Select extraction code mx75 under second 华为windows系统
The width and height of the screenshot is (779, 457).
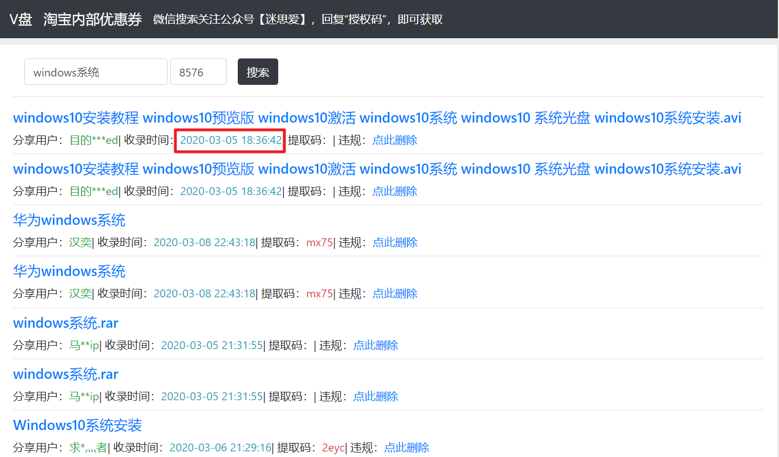pyautogui.click(x=319, y=293)
